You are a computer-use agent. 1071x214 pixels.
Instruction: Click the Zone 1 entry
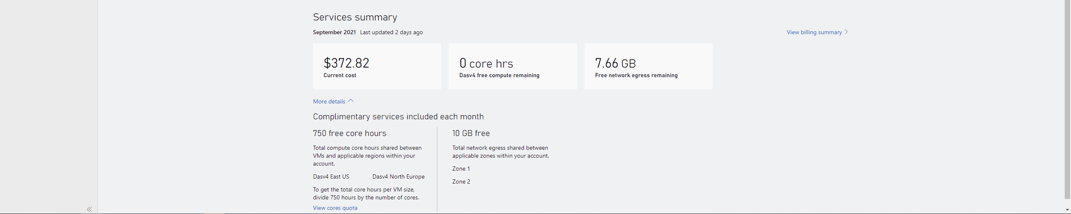pos(461,169)
